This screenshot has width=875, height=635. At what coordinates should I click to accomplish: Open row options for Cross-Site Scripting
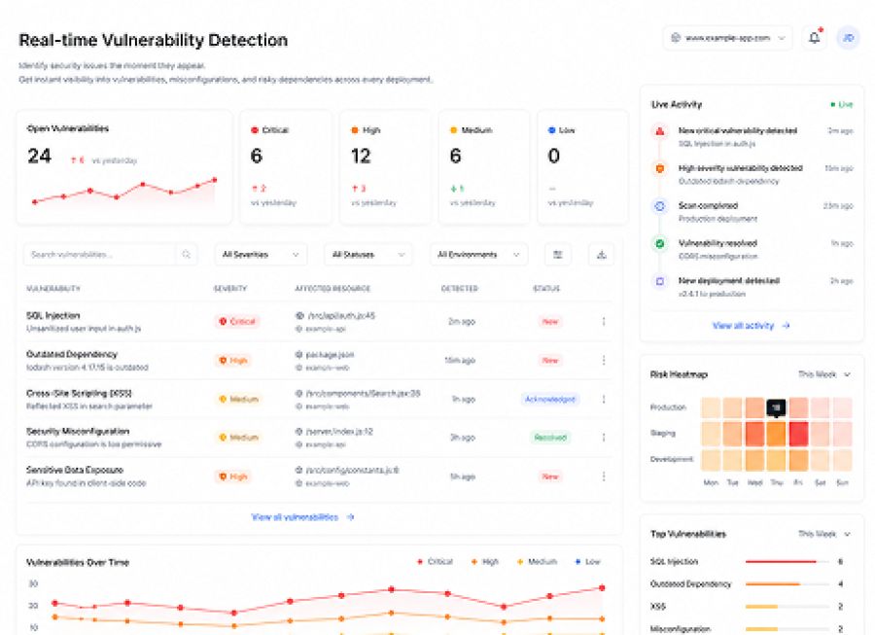tap(604, 399)
